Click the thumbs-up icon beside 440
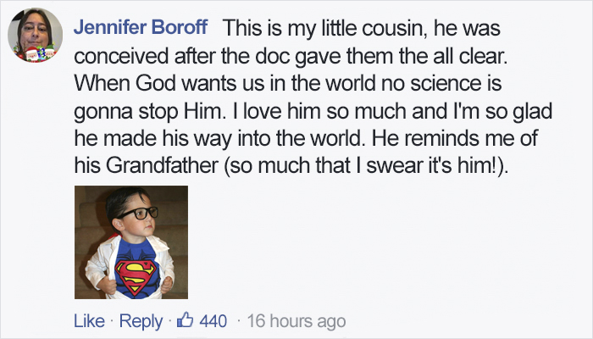Screen dimensions: 593x339 click(x=186, y=322)
